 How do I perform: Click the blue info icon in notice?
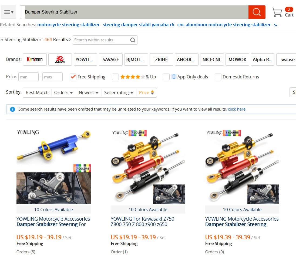[12, 109]
